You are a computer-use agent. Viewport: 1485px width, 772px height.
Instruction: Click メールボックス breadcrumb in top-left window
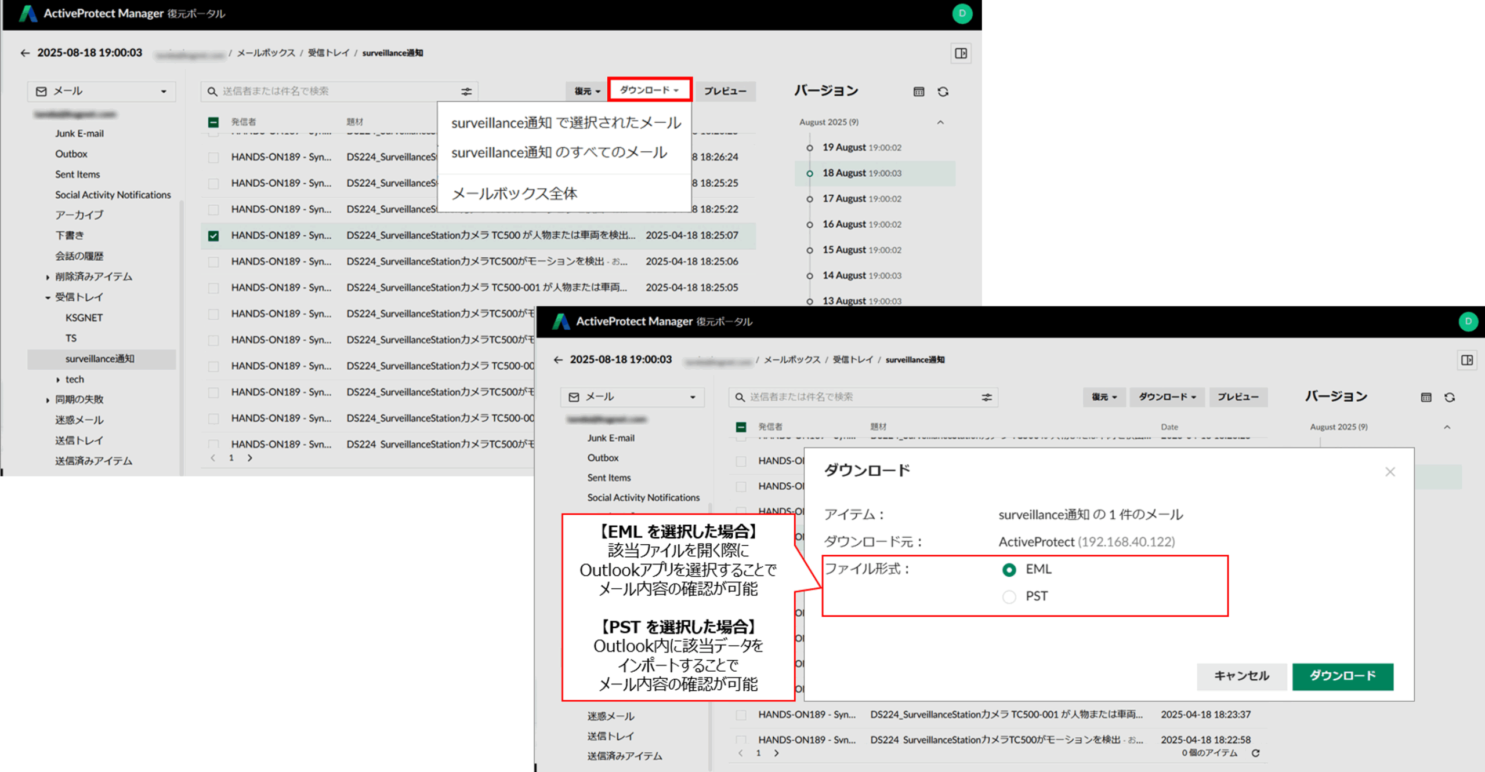point(266,53)
